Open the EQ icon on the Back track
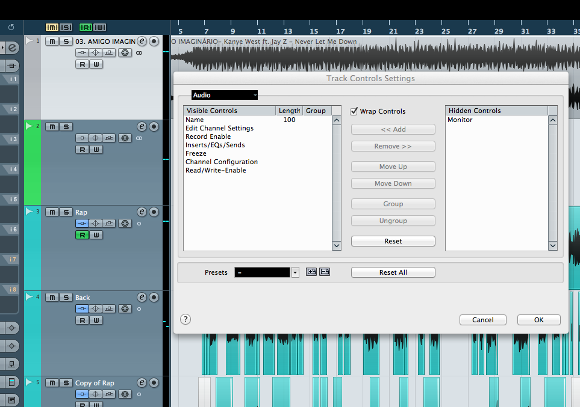Screen dimensions: 580x407 (x=95, y=309)
